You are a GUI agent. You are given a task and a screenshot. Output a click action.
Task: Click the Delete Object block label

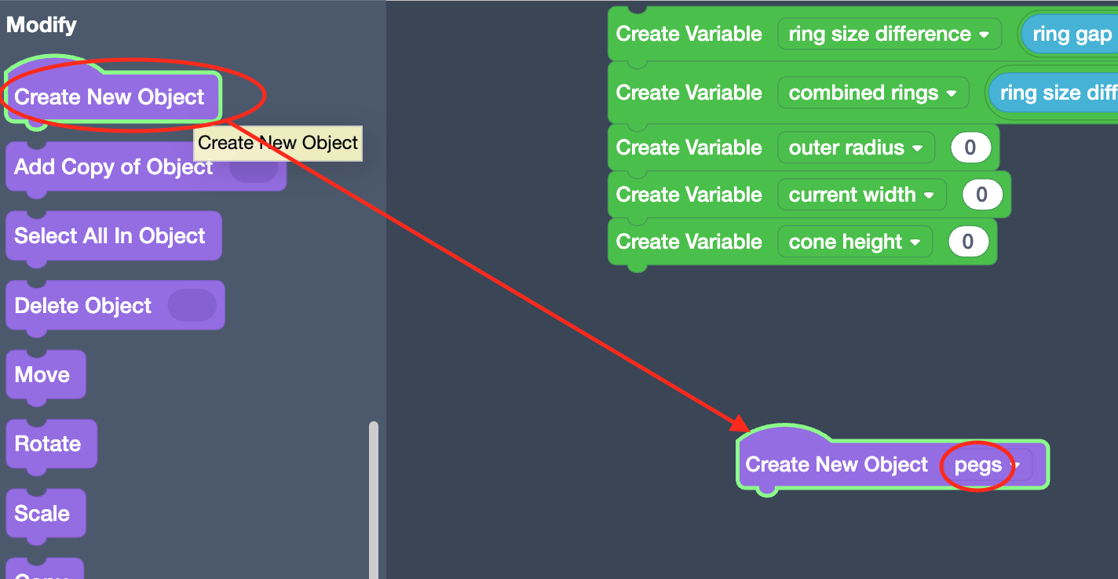click(x=82, y=306)
